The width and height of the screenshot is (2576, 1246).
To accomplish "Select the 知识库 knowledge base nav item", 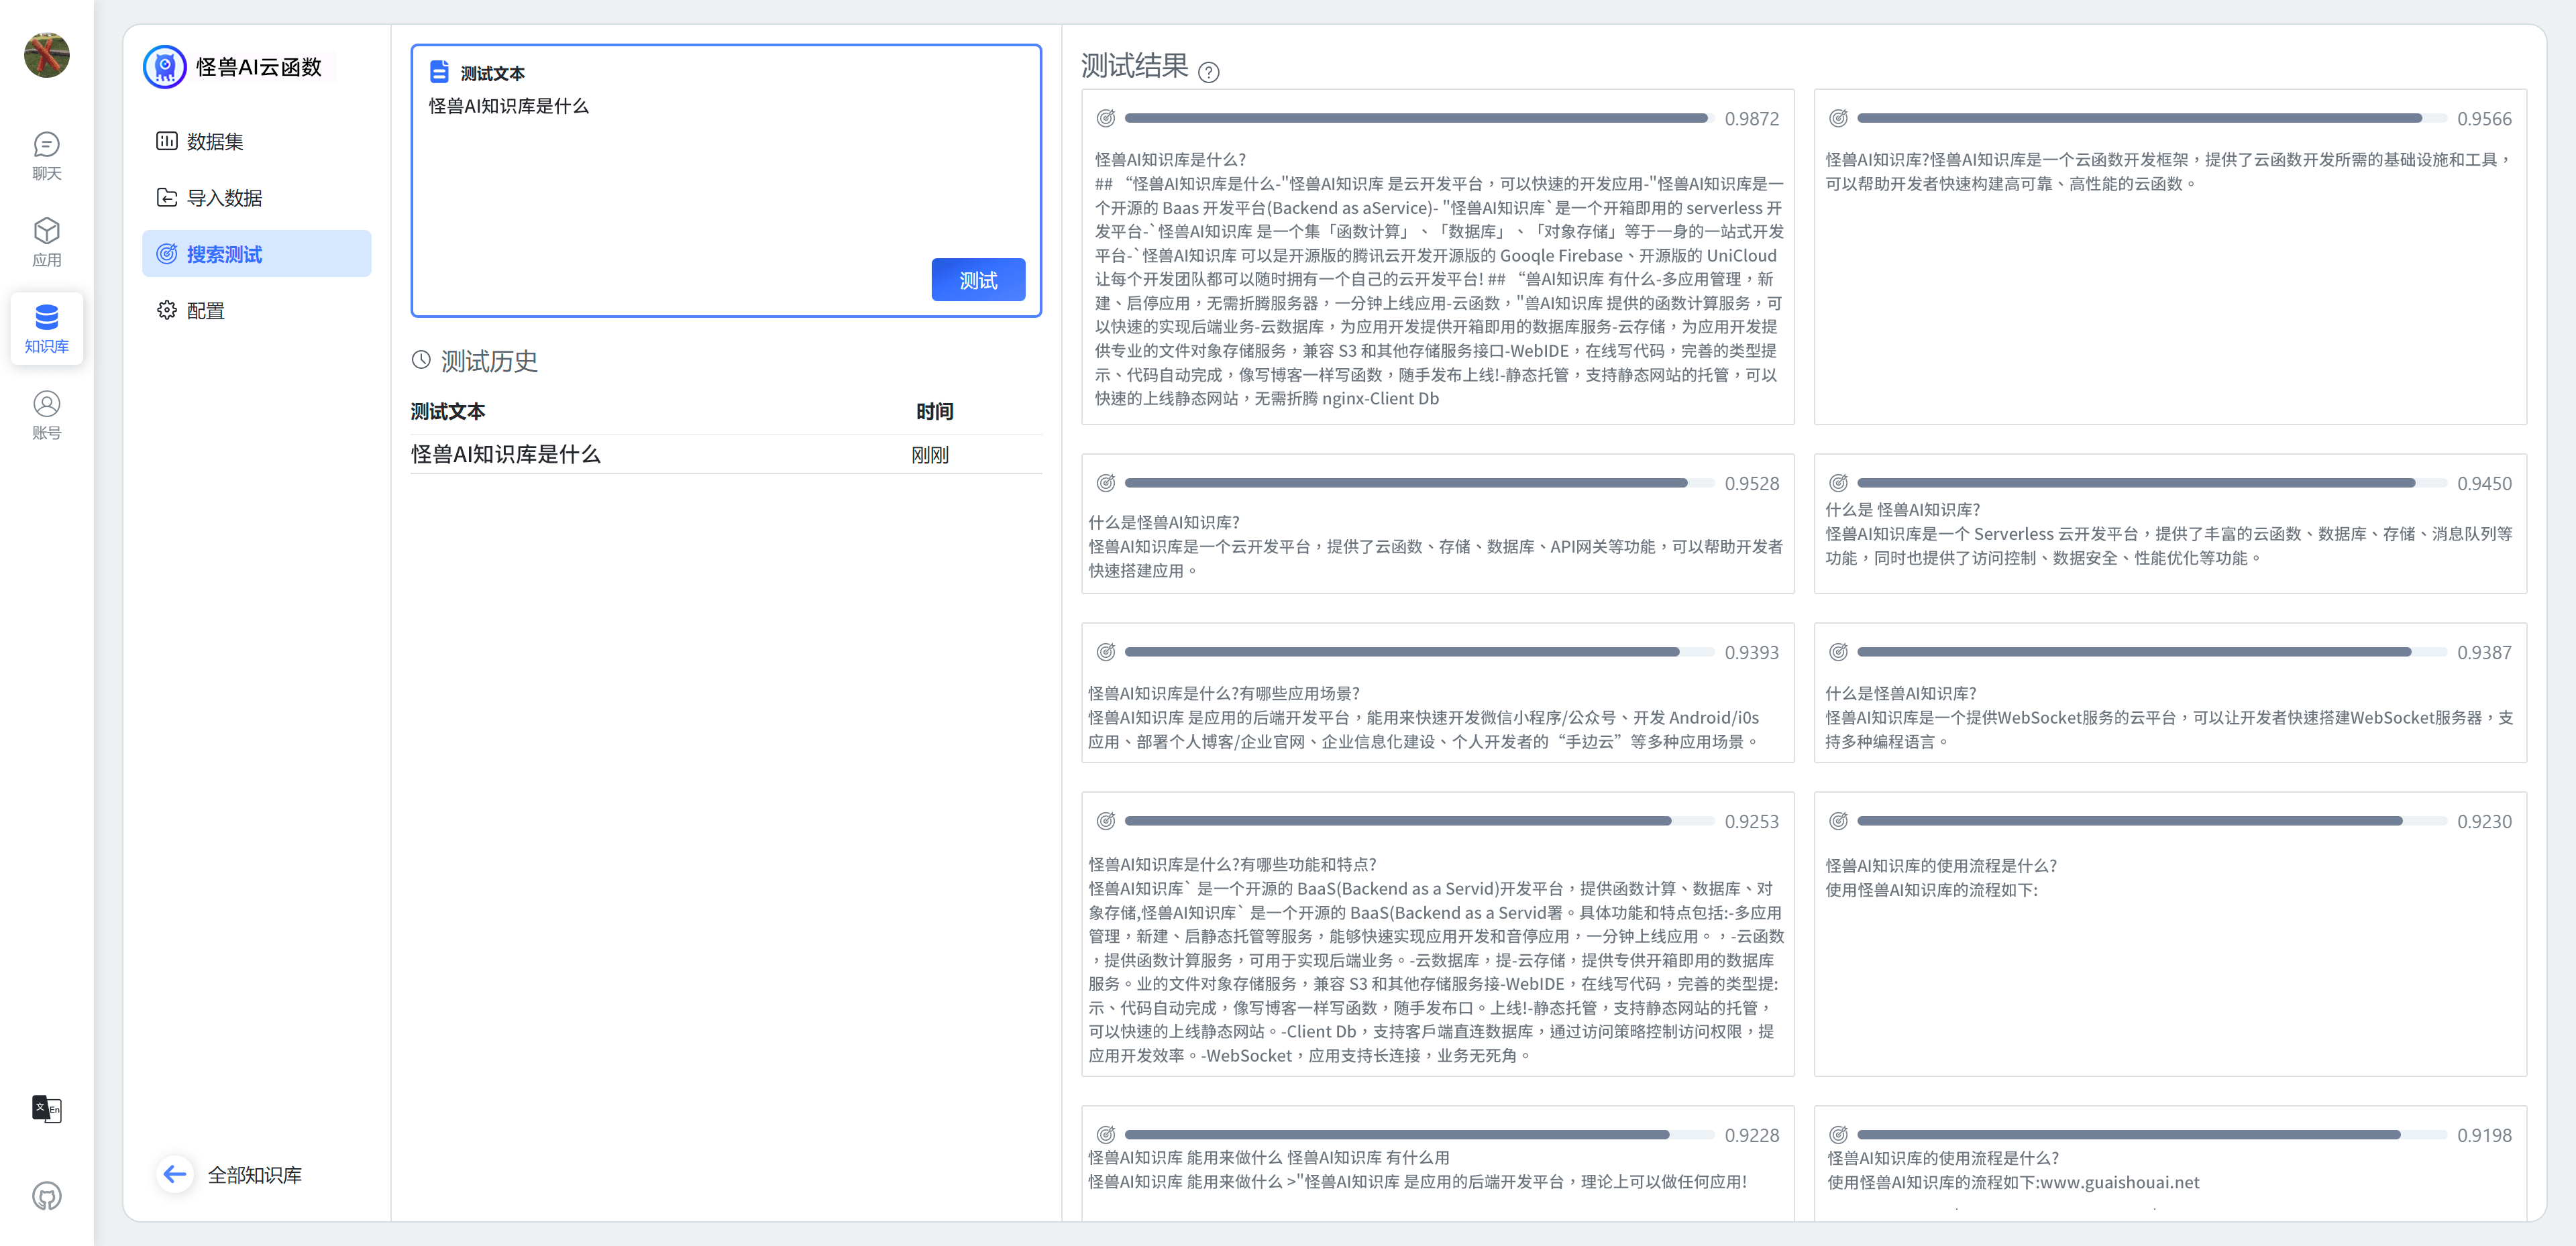I will click(x=46, y=329).
